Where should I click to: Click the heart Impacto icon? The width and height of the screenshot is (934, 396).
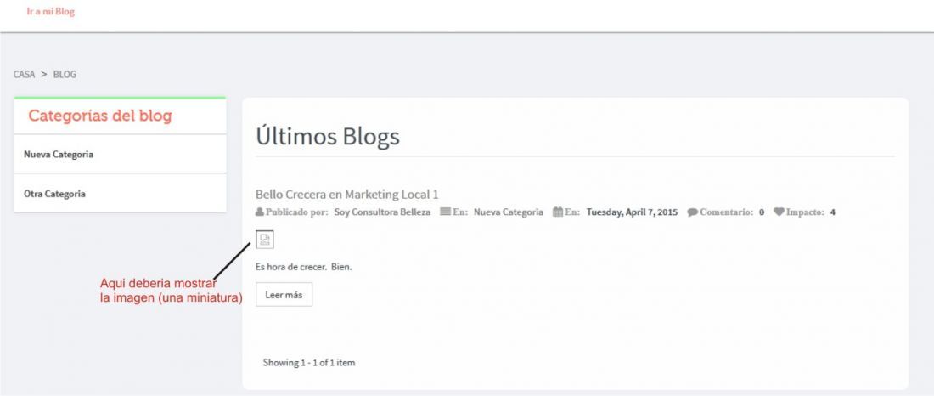click(x=779, y=212)
